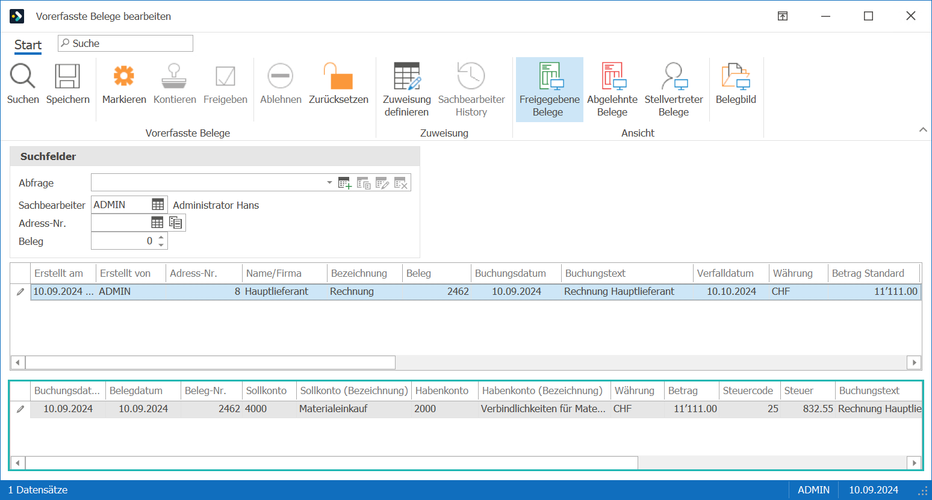
Task: Click the edit Abfrage pencil icon
Action: coord(382,184)
